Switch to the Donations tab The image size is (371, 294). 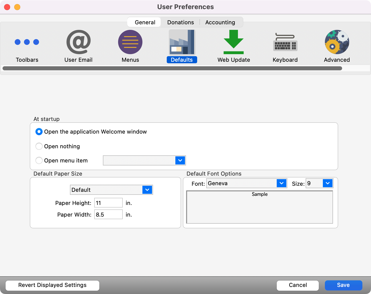180,22
